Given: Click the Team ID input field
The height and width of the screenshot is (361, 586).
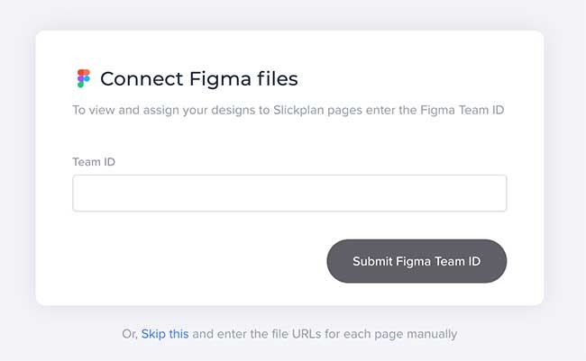Looking at the screenshot, I should pyautogui.click(x=289, y=194).
